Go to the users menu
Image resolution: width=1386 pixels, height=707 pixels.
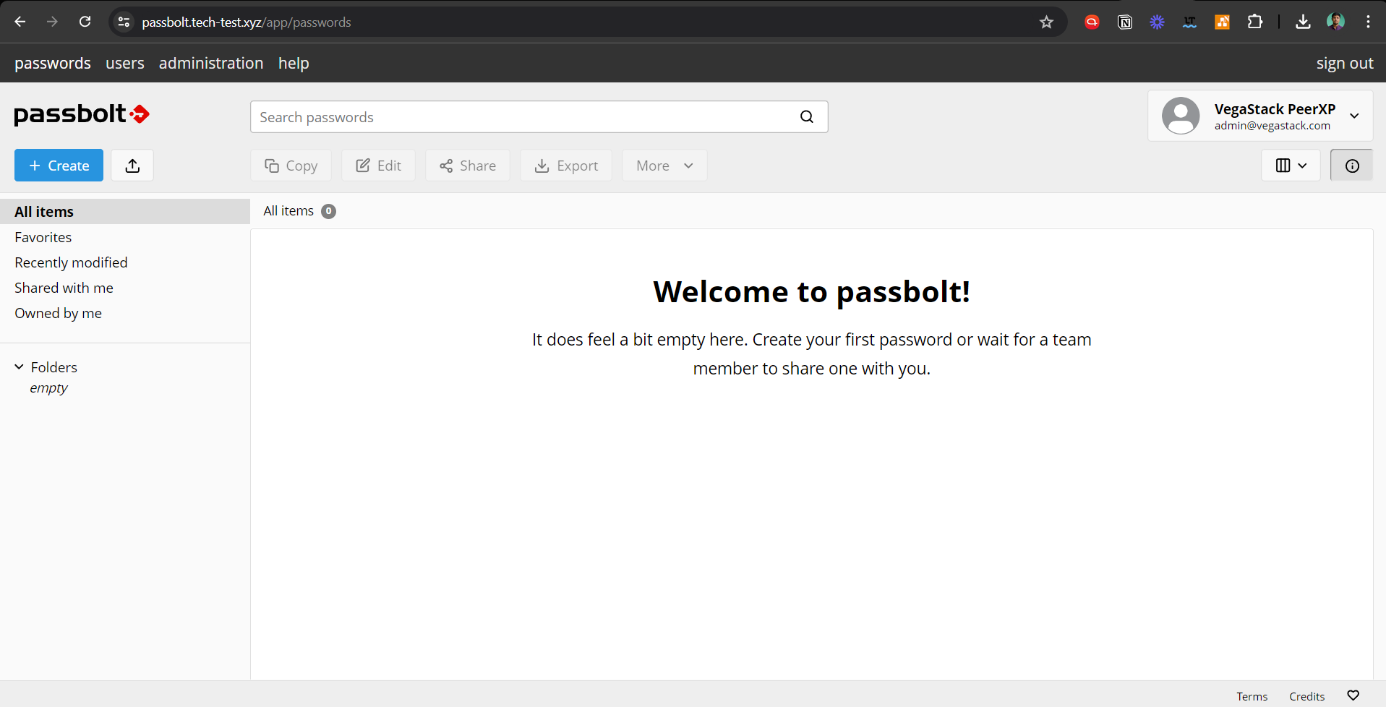tap(125, 63)
